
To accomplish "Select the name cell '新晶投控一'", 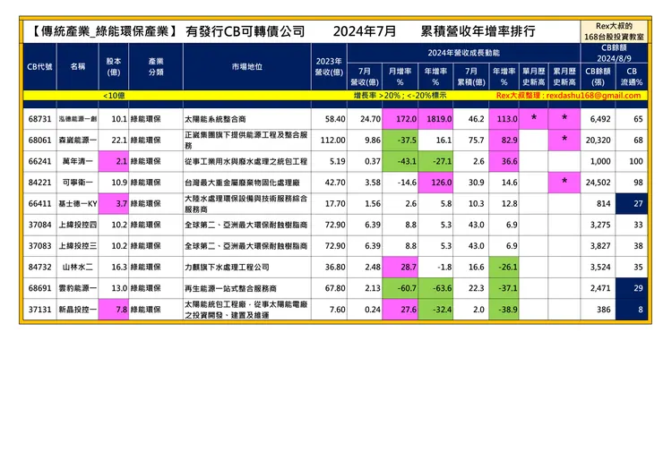I will [77, 310].
